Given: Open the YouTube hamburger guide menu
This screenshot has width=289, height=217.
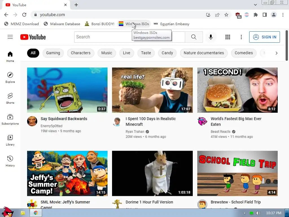Looking at the screenshot, I should coord(10,37).
